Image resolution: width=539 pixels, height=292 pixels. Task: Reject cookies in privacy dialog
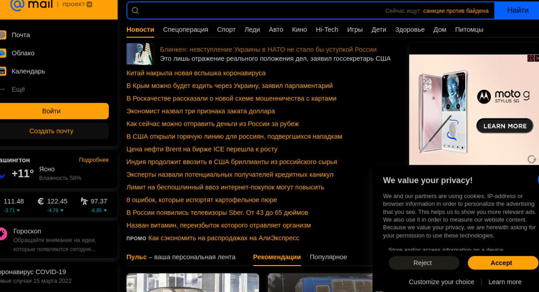pyautogui.click(x=424, y=263)
